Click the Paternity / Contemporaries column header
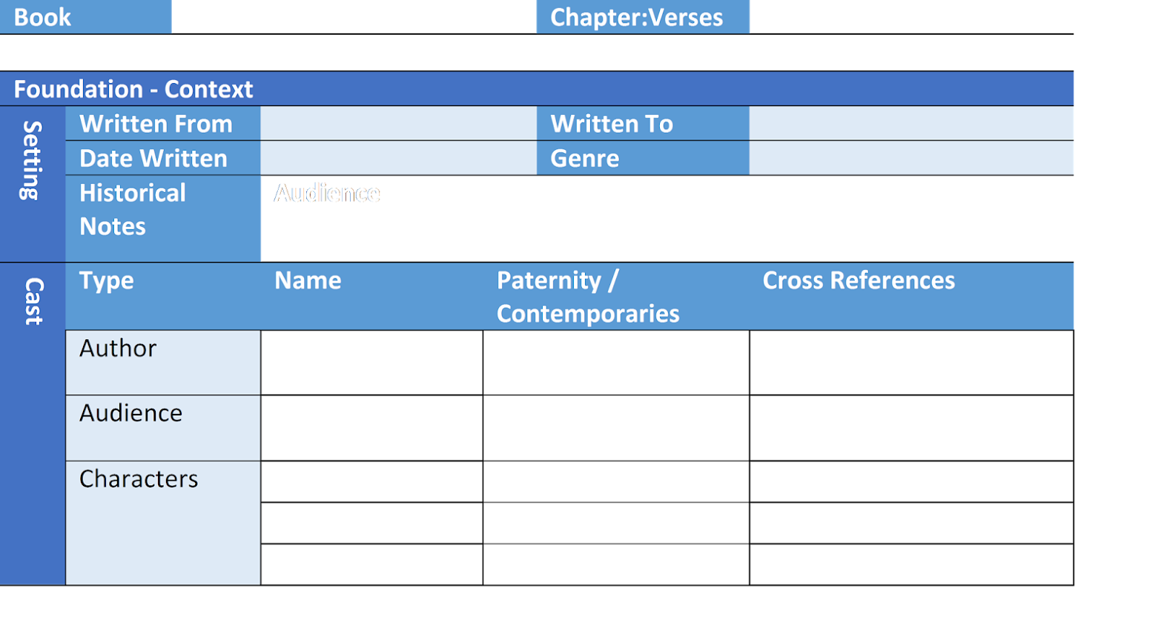Viewport: 1164px width, 641px height. coord(587,297)
